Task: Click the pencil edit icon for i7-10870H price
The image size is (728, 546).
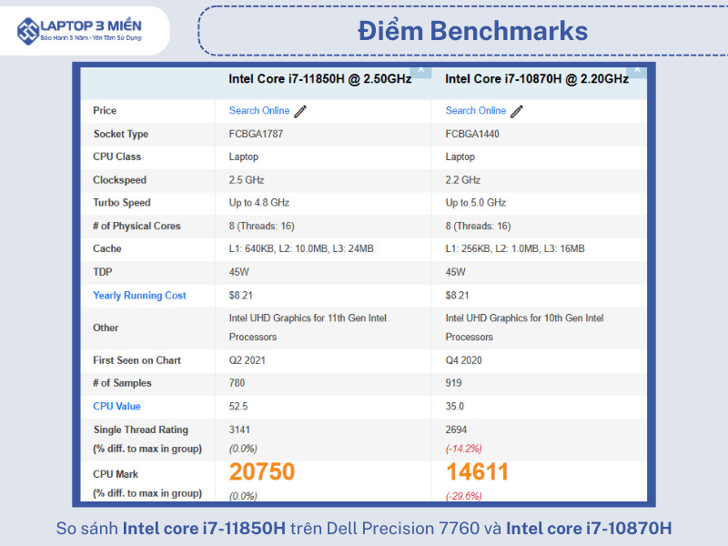Action: point(517,111)
